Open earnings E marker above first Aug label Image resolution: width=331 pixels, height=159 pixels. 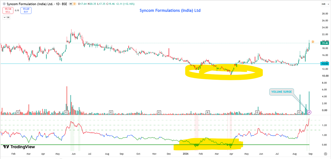(x=111, y=112)
